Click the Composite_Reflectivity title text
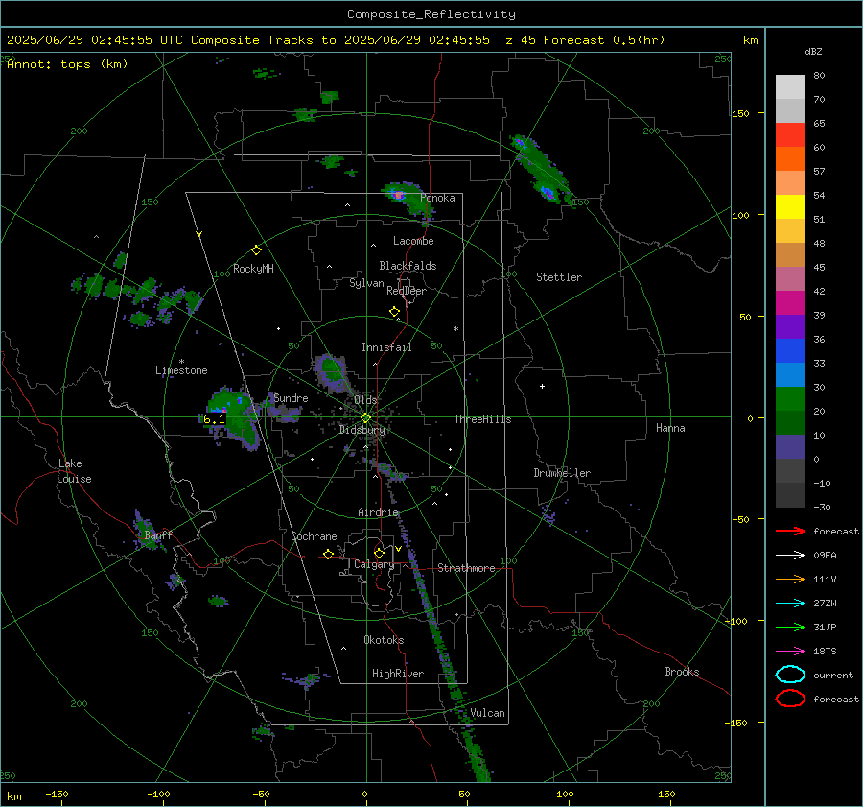Viewport: 863px width, 807px height. (431, 14)
